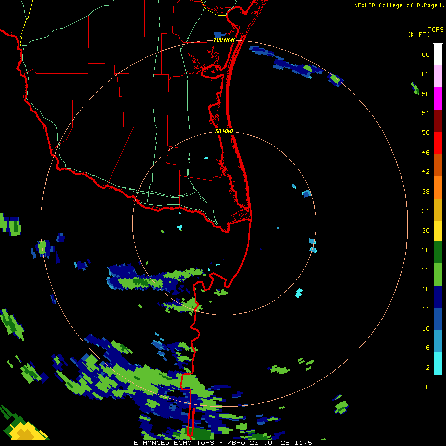Viewport: 446px width, 446px height.
Task: Select the light pink 62 kft legend swatch
Action: coord(438,76)
